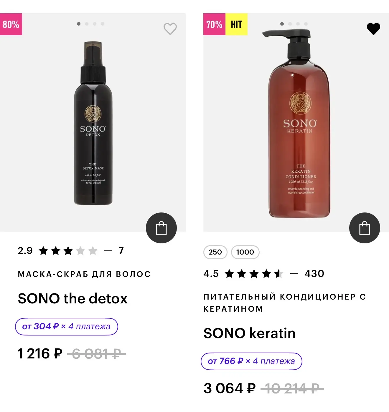Click the 766 ₽ installment payment badge
Screen dimensions: 389x412
(251, 361)
